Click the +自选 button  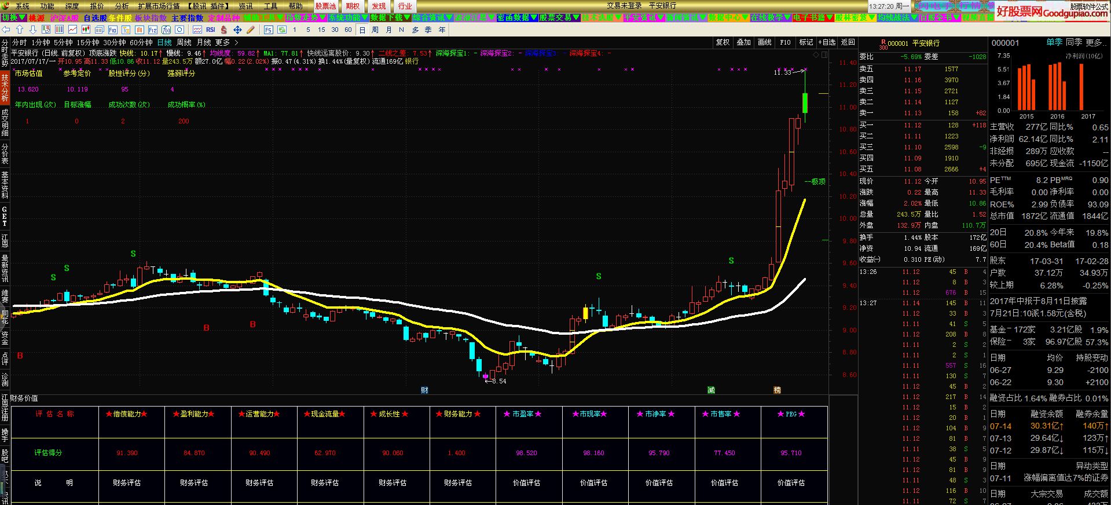(826, 42)
